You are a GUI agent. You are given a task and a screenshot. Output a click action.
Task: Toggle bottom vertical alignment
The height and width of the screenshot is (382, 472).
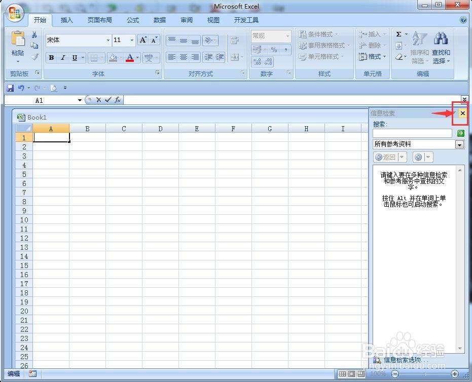[x=195, y=40]
